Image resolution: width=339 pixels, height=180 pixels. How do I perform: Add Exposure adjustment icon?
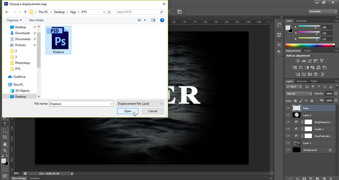click(x=316, y=61)
